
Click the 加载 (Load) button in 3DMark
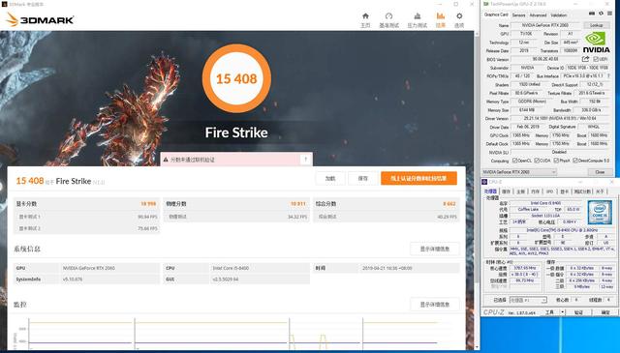(330, 179)
